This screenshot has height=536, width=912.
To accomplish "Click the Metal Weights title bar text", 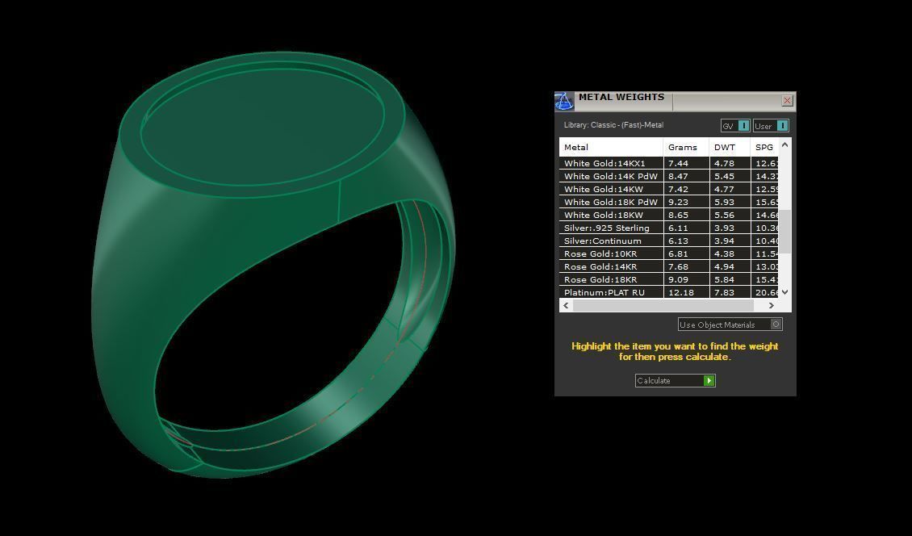I will click(x=621, y=97).
